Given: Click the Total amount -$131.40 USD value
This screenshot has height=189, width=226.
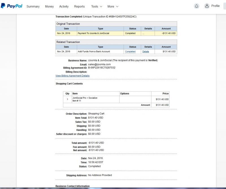Looking at the screenshot, I should pyautogui.click(x=96, y=143).
